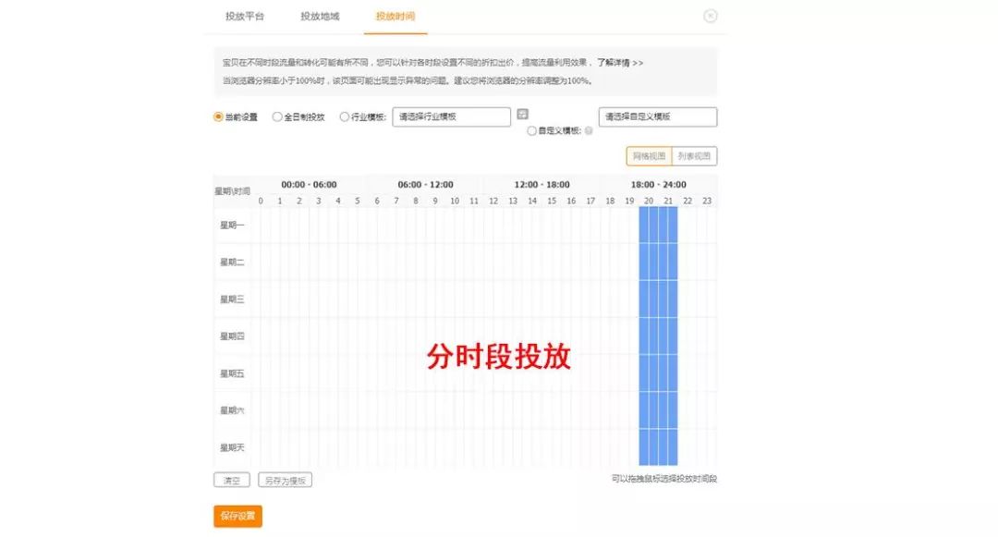Click the orange 保存设置 button
This screenshot has height=537, width=998.
237,517
